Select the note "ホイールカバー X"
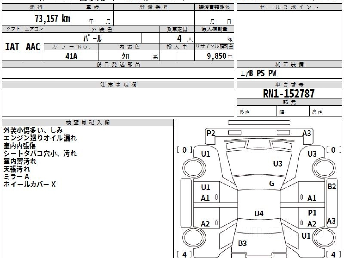The height and width of the screenshot is (258, 344). tap(30, 185)
